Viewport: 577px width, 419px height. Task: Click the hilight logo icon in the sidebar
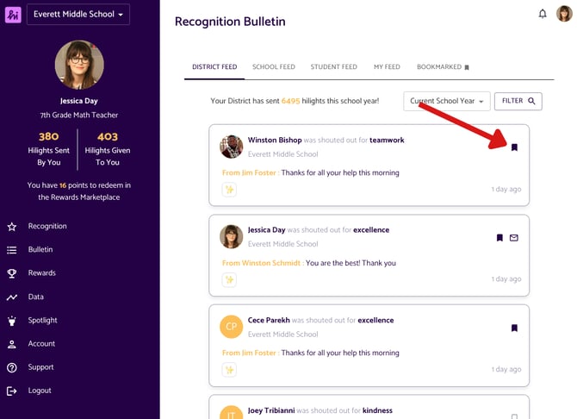point(13,15)
